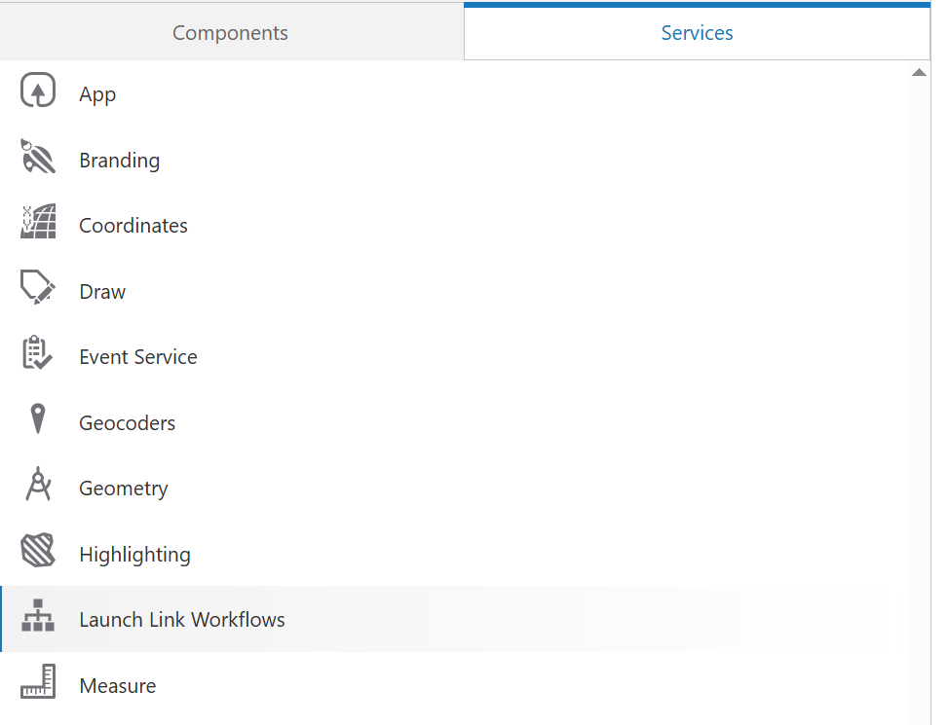Viewport: 948px width, 725px height.
Task: Open the Branding service label
Action: 120,161
